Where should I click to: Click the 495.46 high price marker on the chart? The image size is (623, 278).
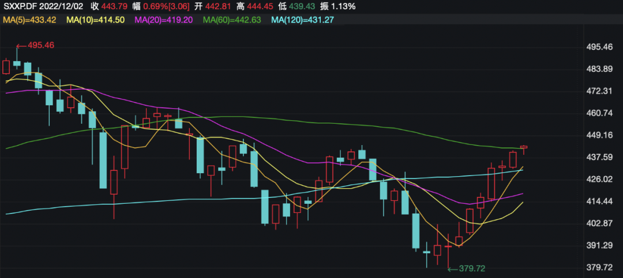pyautogui.click(x=36, y=45)
